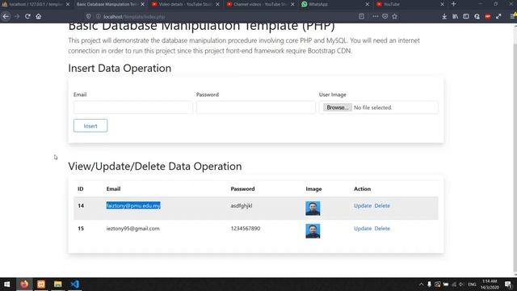
Task: Close the Video details YouTube Studio tab
Action: click(217, 4)
